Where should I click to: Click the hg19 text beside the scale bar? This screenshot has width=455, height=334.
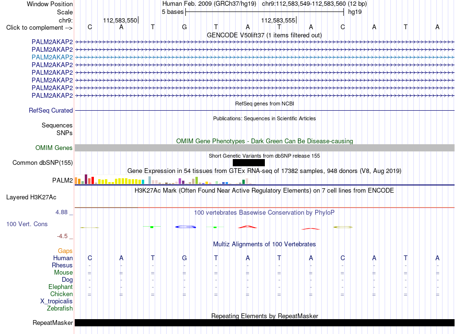[x=354, y=12]
